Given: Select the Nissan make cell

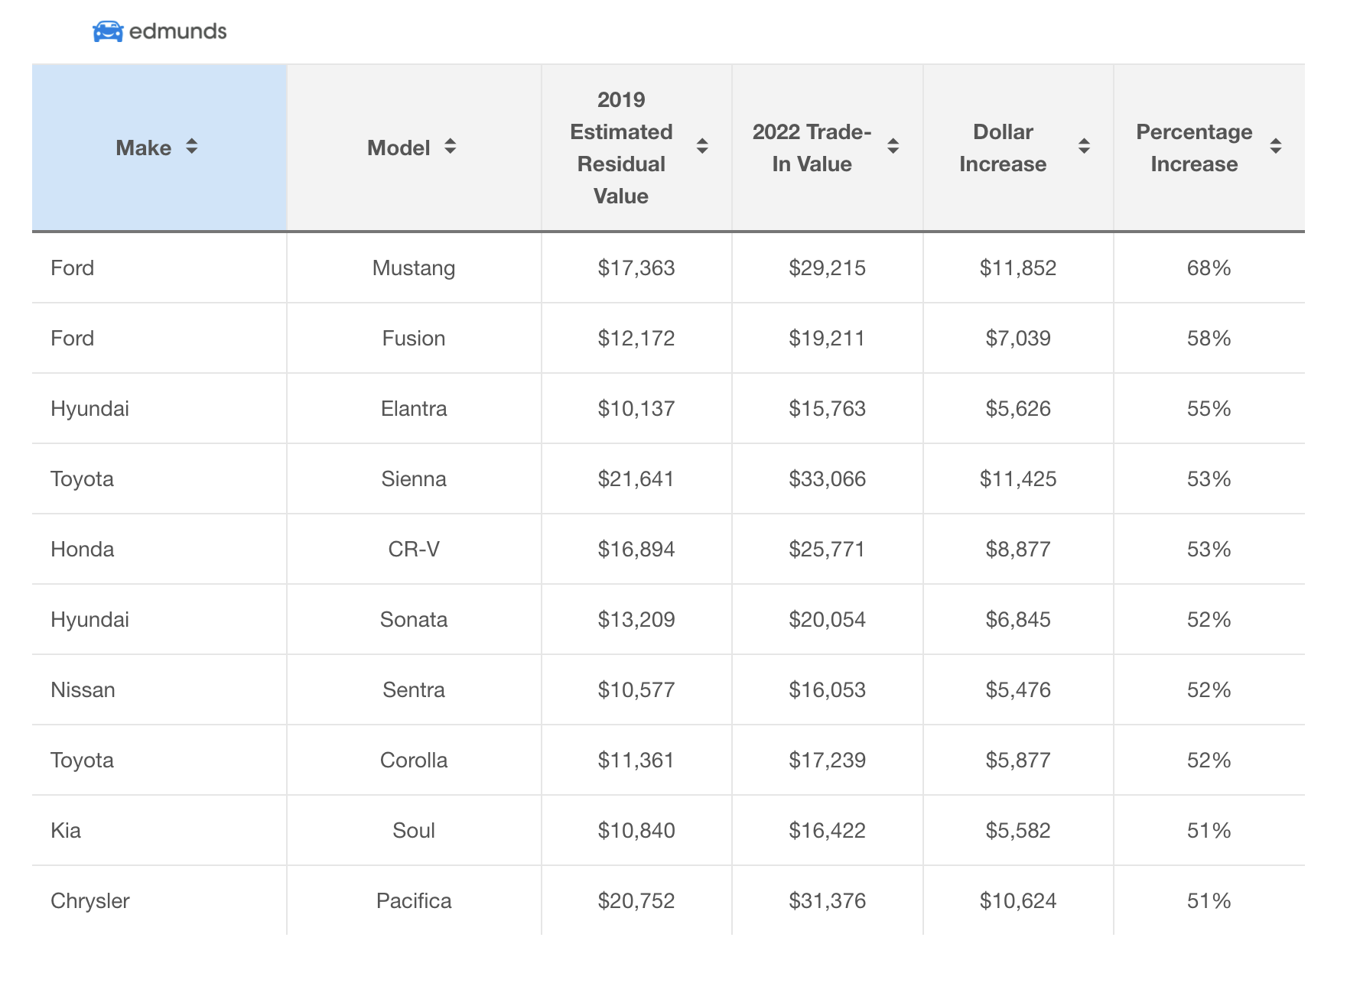Looking at the screenshot, I should coord(83,690).
